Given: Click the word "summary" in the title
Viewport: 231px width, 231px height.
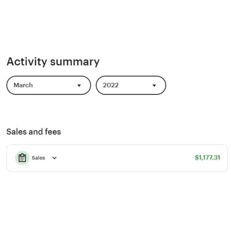Looking at the screenshot, I should click(x=75, y=62).
